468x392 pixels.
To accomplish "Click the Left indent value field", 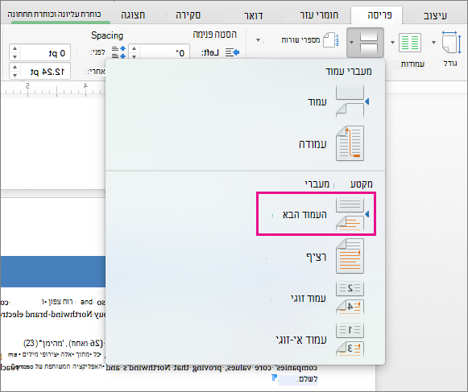I will pyautogui.click(x=164, y=52).
